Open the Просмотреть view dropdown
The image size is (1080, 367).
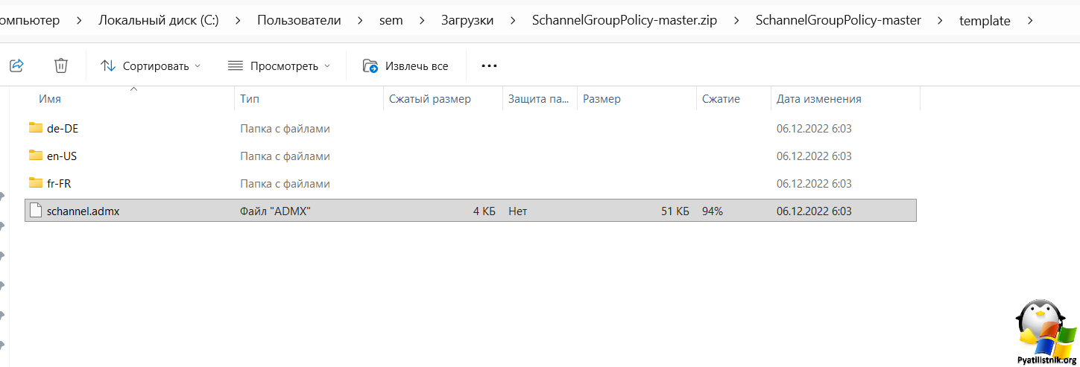(279, 66)
